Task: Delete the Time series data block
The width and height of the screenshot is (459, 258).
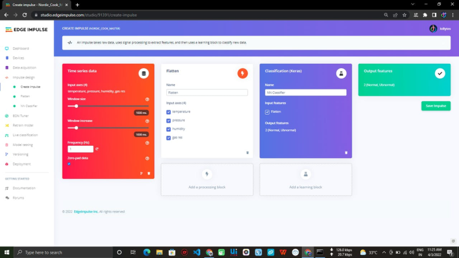Action: click(x=148, y=173)
